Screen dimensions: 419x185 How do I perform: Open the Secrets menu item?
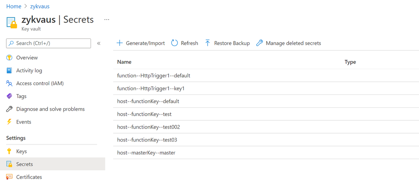[x=24, y=164]
